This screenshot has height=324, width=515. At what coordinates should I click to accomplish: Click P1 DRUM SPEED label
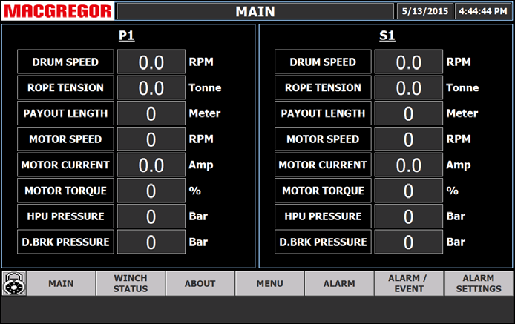point(65,62)
